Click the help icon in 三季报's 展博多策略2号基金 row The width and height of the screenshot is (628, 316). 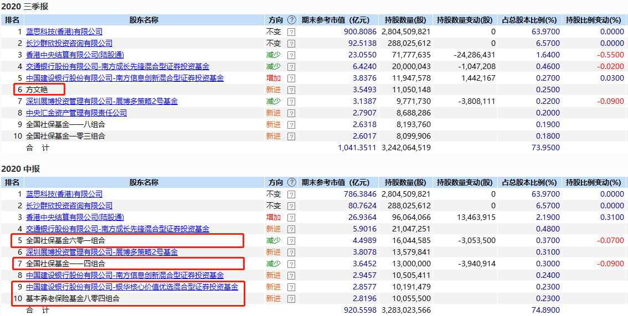[291, 102]
